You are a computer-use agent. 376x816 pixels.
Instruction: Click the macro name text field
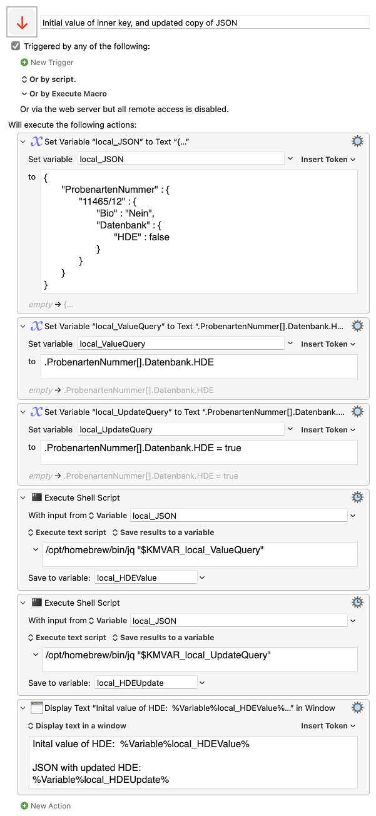(200, 22)
